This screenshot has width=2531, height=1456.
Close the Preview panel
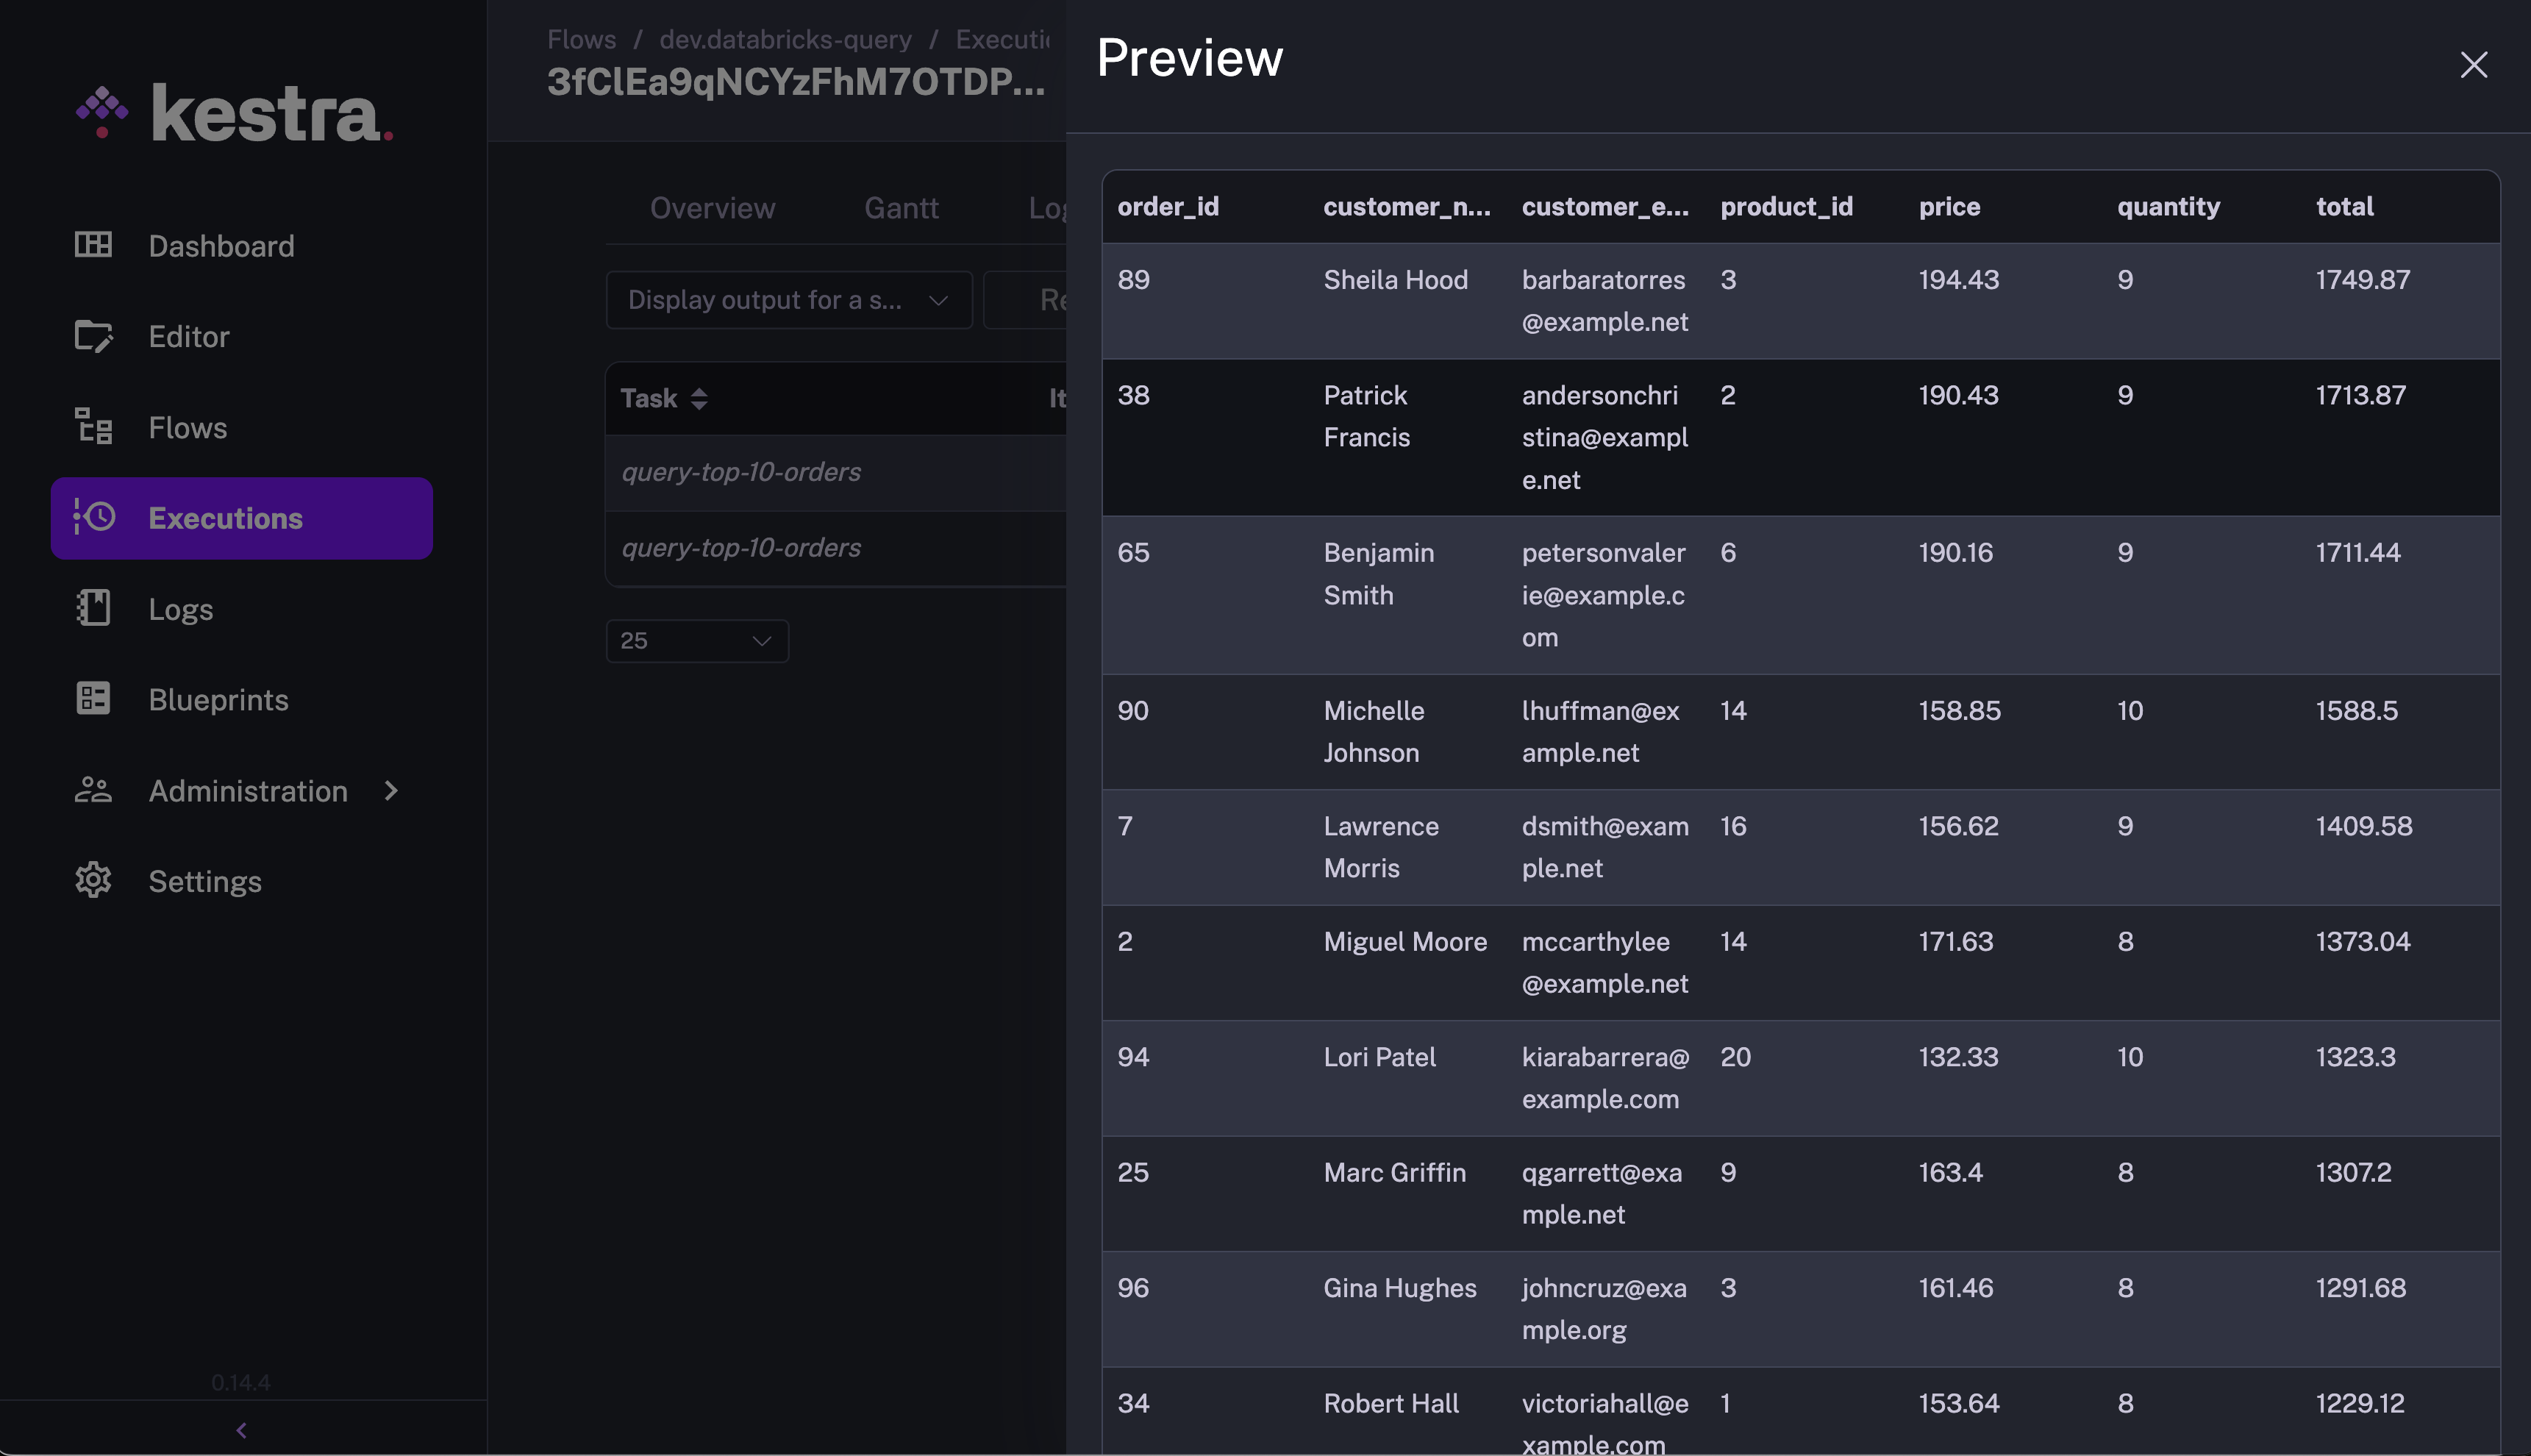pos(2472,65)
